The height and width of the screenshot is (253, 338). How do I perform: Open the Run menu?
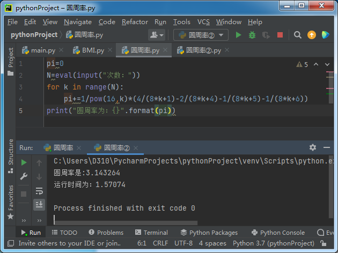pos(160,22)
